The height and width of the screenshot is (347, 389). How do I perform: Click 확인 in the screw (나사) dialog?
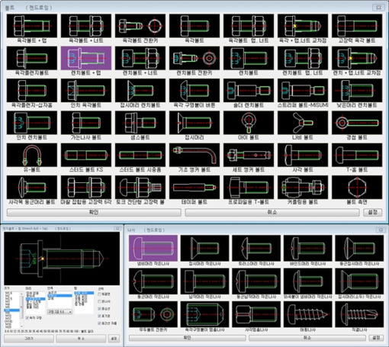tap(188, 338)
